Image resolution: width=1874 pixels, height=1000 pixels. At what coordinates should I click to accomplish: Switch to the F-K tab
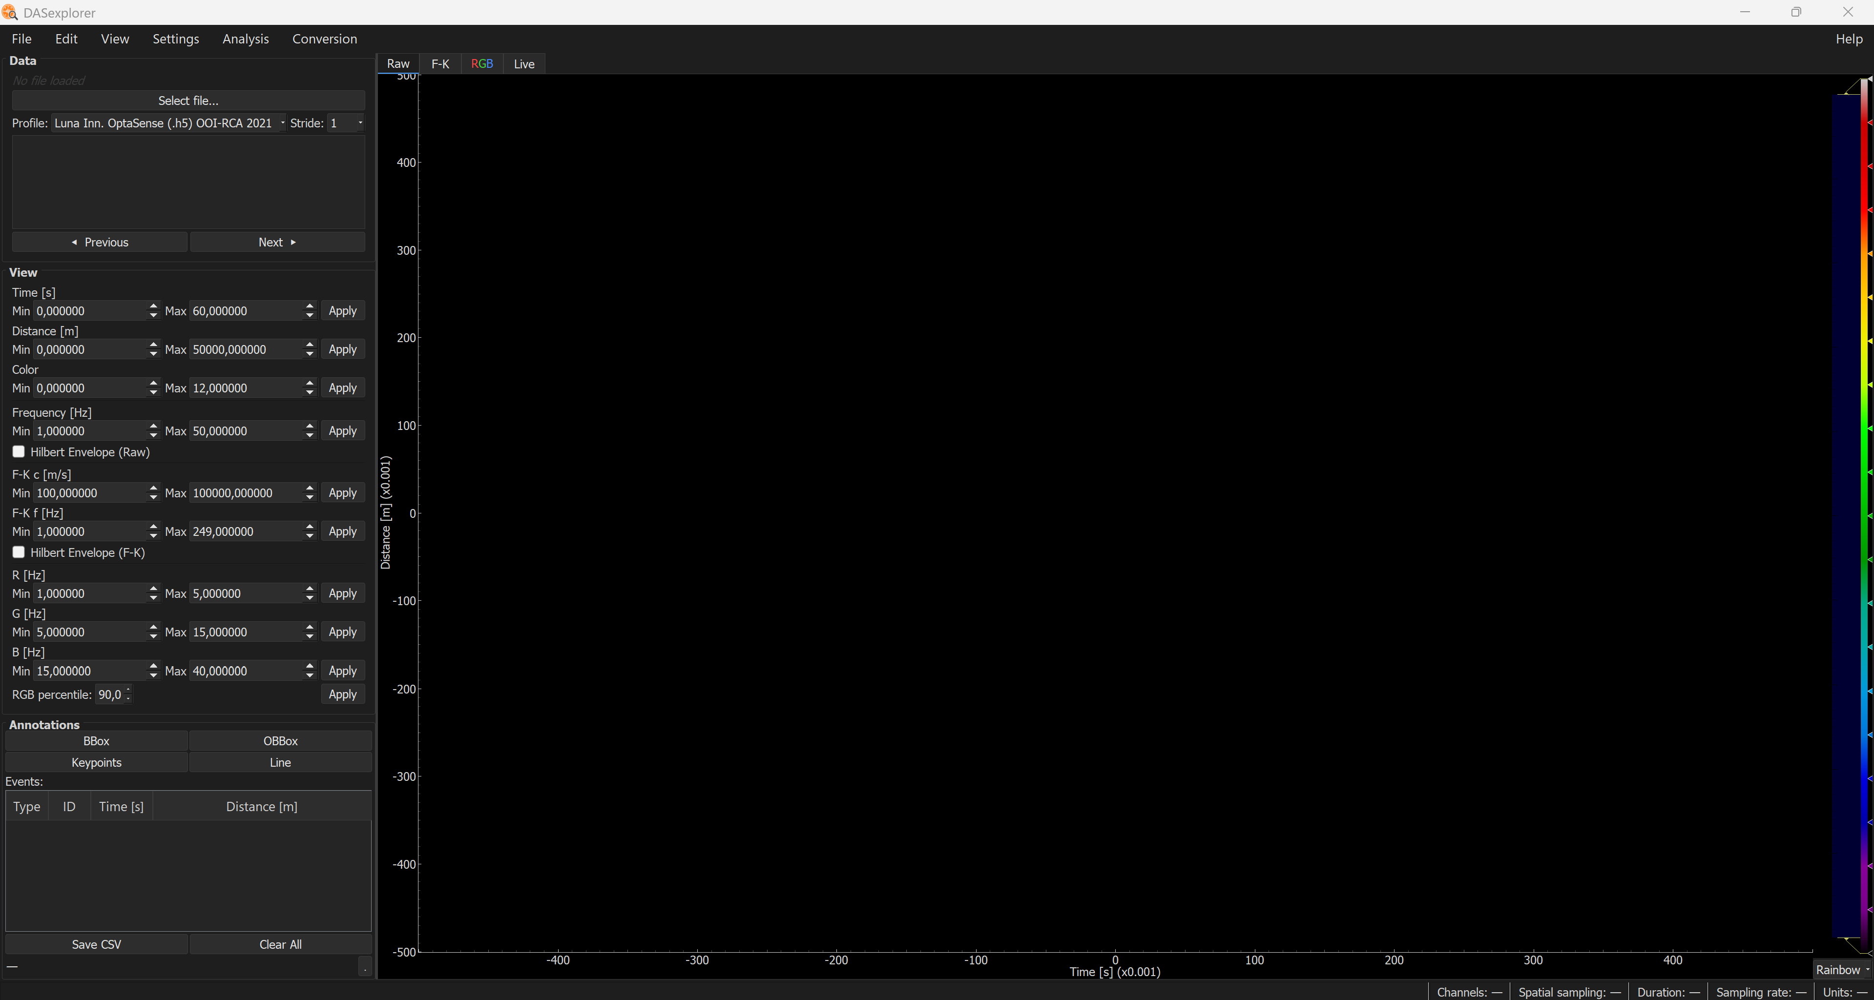pyautogui.click(x=440, y=64)
